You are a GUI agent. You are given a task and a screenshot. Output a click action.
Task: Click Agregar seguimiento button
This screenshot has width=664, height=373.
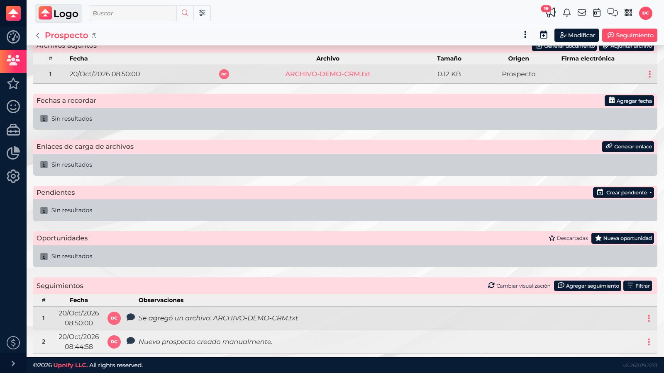tap(588, 286)
